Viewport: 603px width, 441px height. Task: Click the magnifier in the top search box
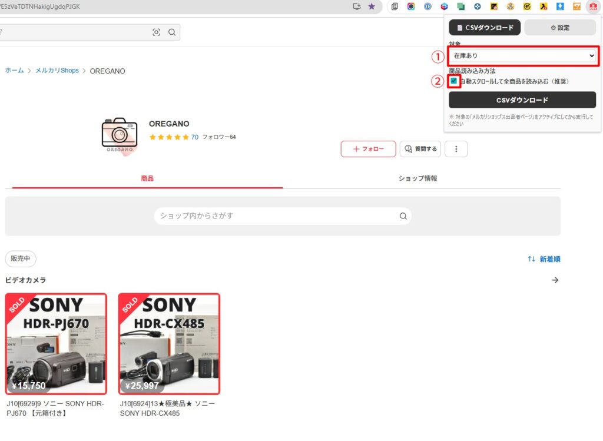click(x=172, y=32)
